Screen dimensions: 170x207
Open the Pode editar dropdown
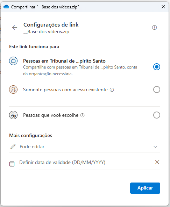tap(85, 147)
